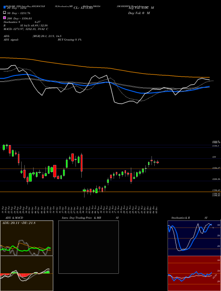Click the '(MGR) 20.1, 21.9, 14.5' ADX values
This screenshot has height=291, width=221.
tap(47, 36)
